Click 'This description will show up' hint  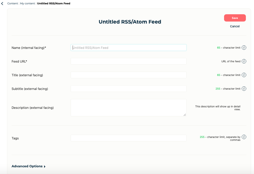[218, 108]
